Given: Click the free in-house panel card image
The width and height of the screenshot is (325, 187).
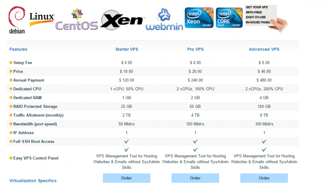Looking at the screenshot, I should coord(266,18).
